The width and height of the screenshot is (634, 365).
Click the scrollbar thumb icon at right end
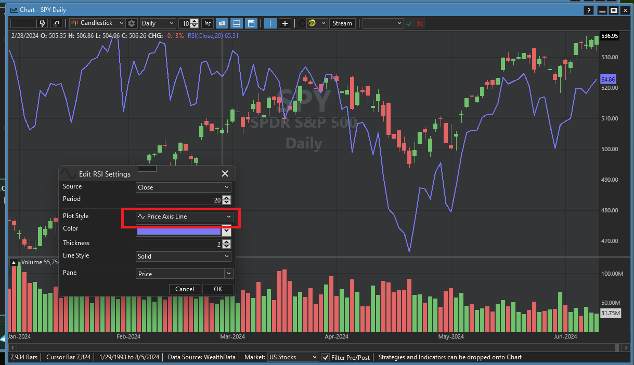click(617, 347)
